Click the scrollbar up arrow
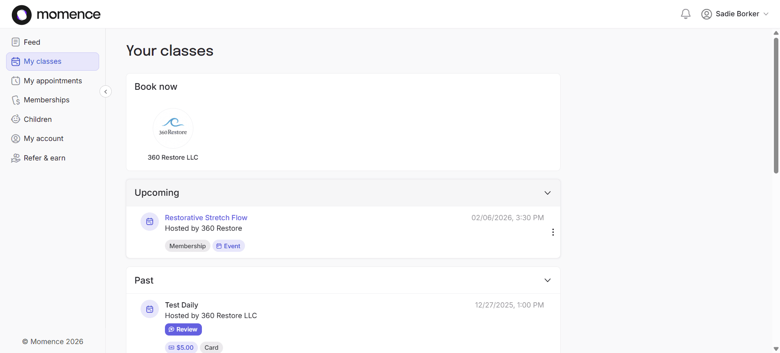The image size is (780, 353). [776, 33]
